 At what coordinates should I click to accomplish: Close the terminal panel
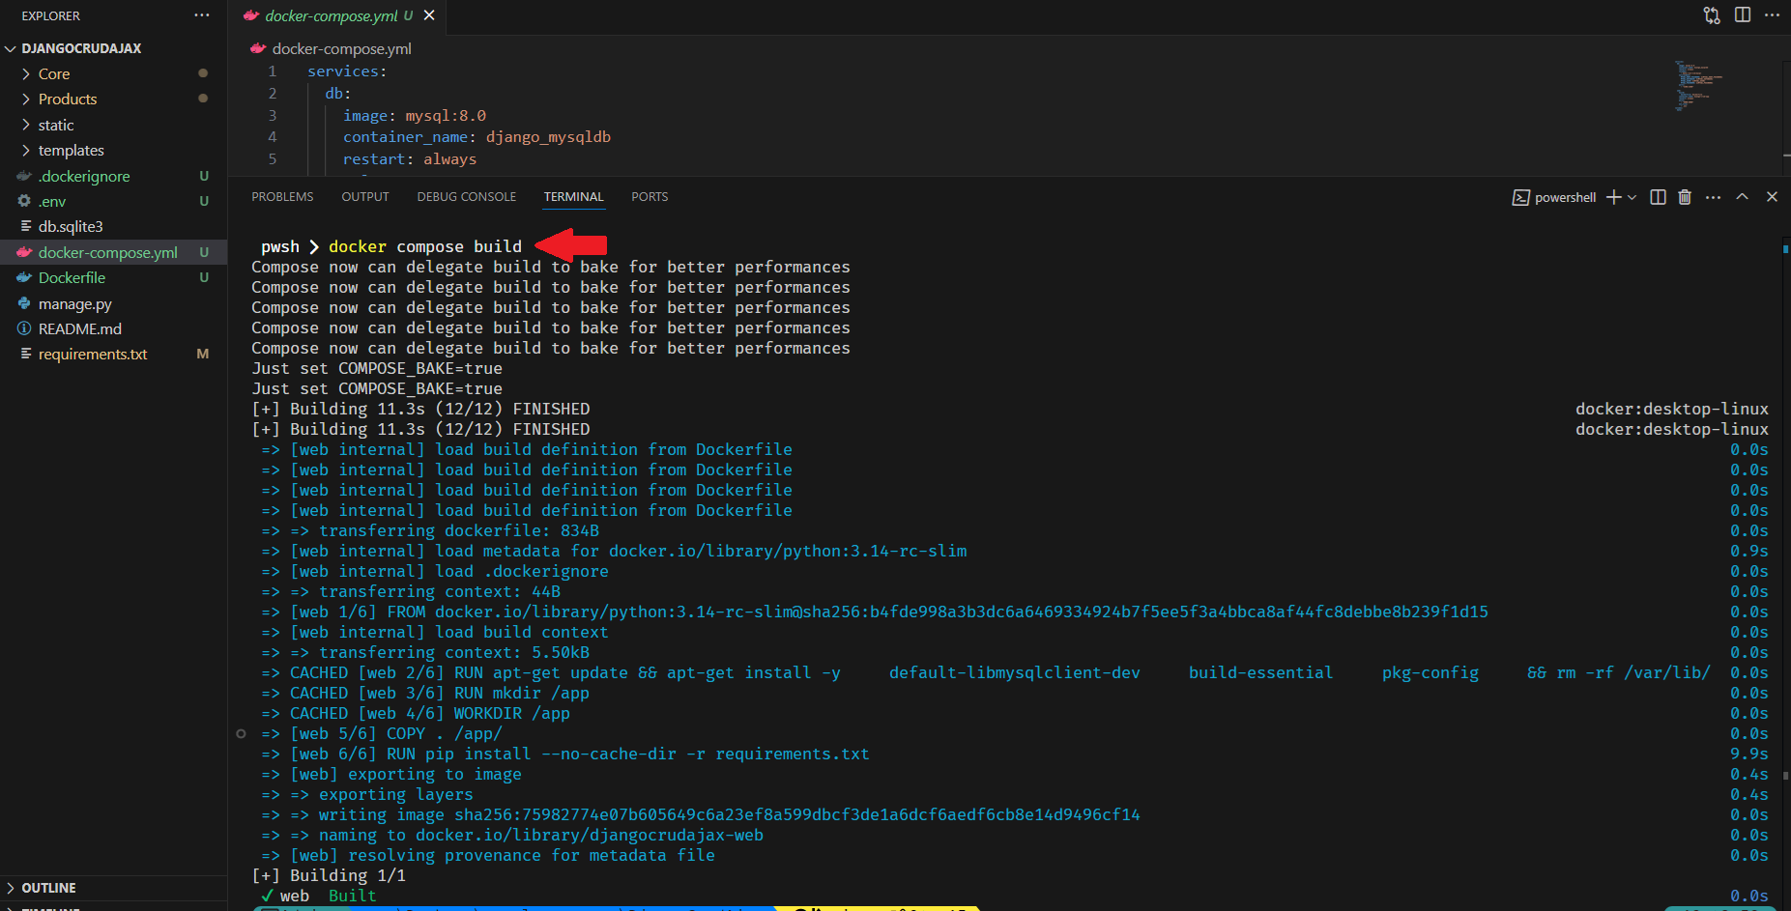(x=1772, y=197)
